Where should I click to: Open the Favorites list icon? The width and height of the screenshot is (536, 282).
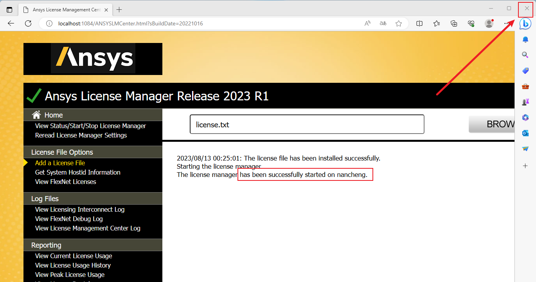(437, 23)
